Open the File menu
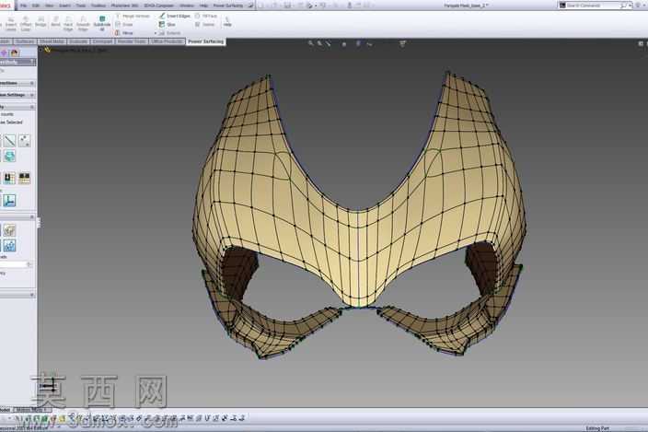The height and width of the screenshot is (432, 648). pyautogui.click(x=24, y=6)
